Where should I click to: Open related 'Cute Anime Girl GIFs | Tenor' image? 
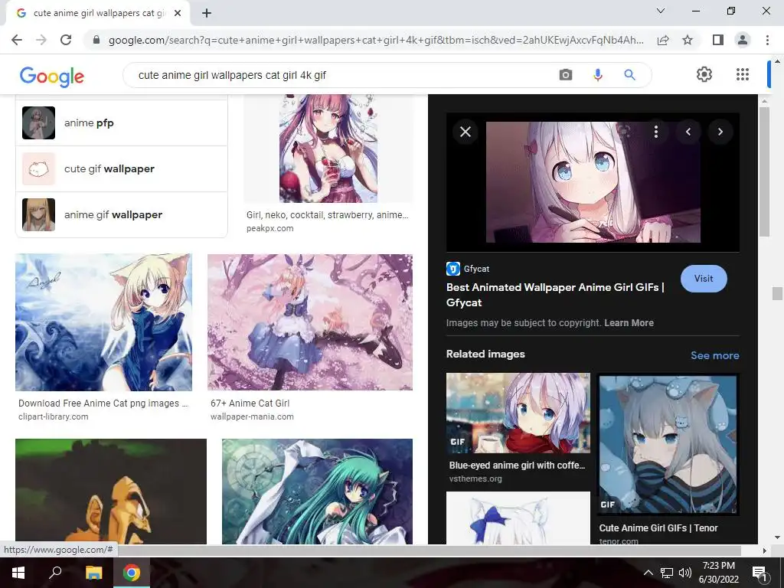668,445
